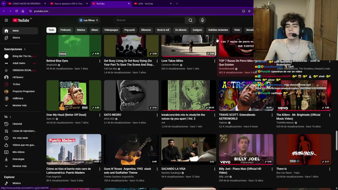Open HiClavero subscription channel
Viewport: 338px width, 190px height.
20,77
